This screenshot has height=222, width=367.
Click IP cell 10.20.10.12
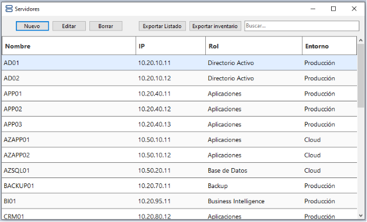point(155,78)
